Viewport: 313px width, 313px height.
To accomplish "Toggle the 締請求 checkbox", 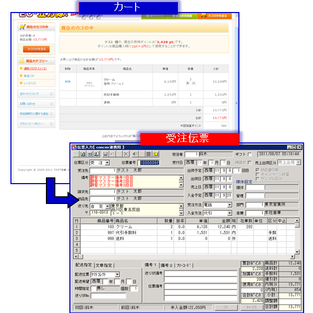I will [249, 163].
